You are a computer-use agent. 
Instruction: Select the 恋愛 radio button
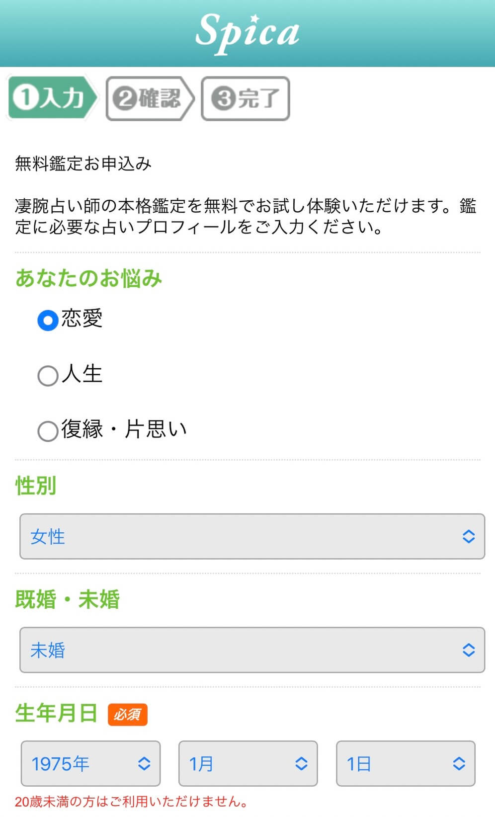click(x=48, y=320)
